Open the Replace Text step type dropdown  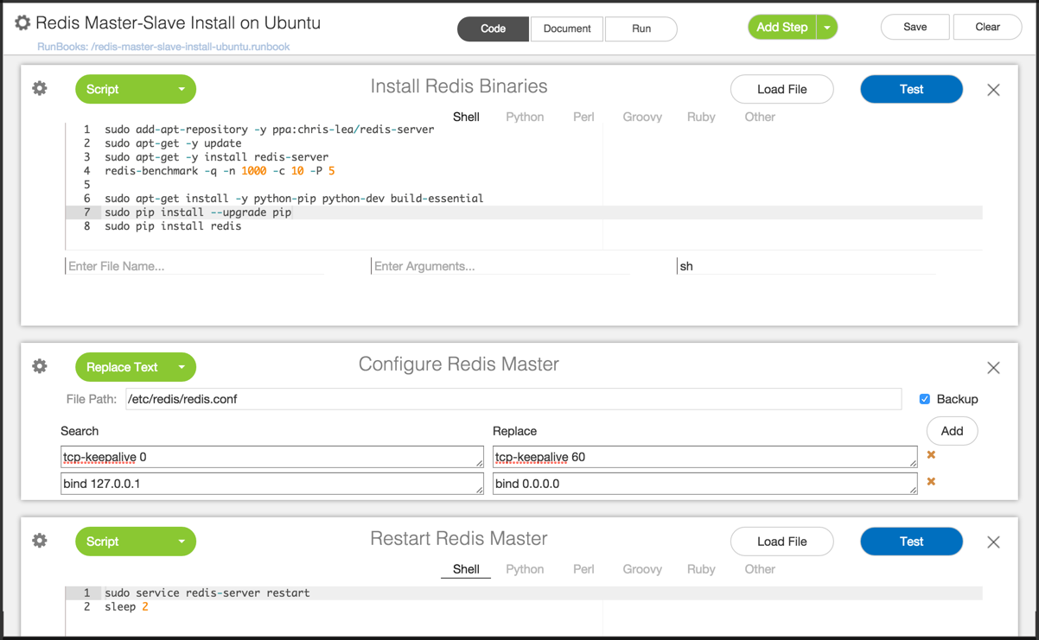pyautogui.click(x=182, y=367)
